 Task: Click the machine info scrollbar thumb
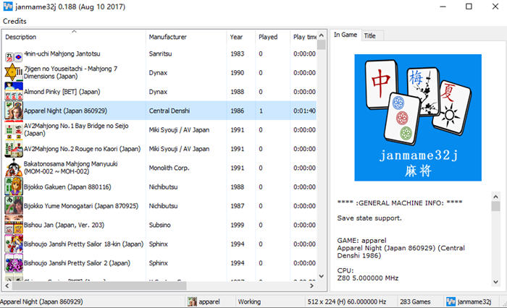click(x=495, y=206)
